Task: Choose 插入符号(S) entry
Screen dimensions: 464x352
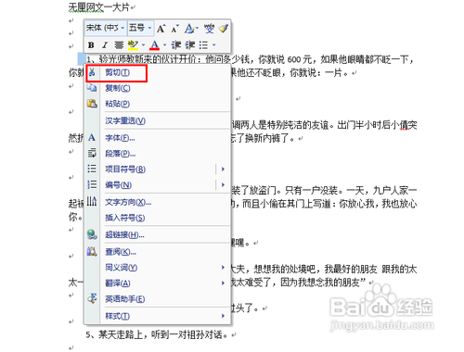Action: pos(158,218)
